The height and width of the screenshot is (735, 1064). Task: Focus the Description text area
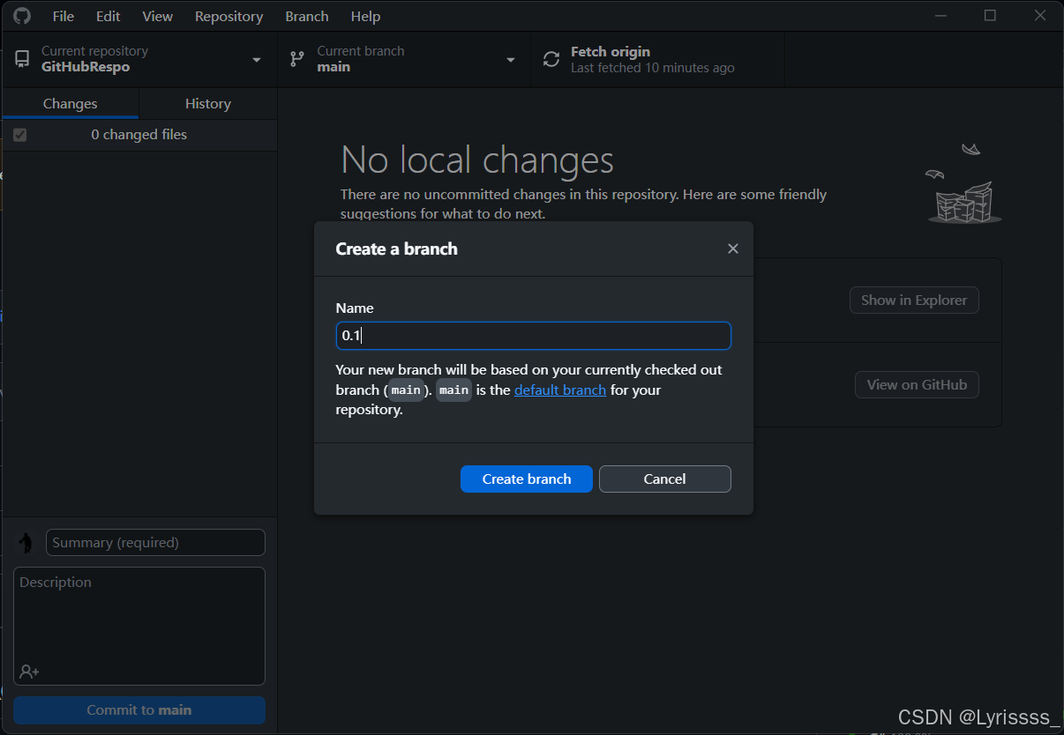139,626
